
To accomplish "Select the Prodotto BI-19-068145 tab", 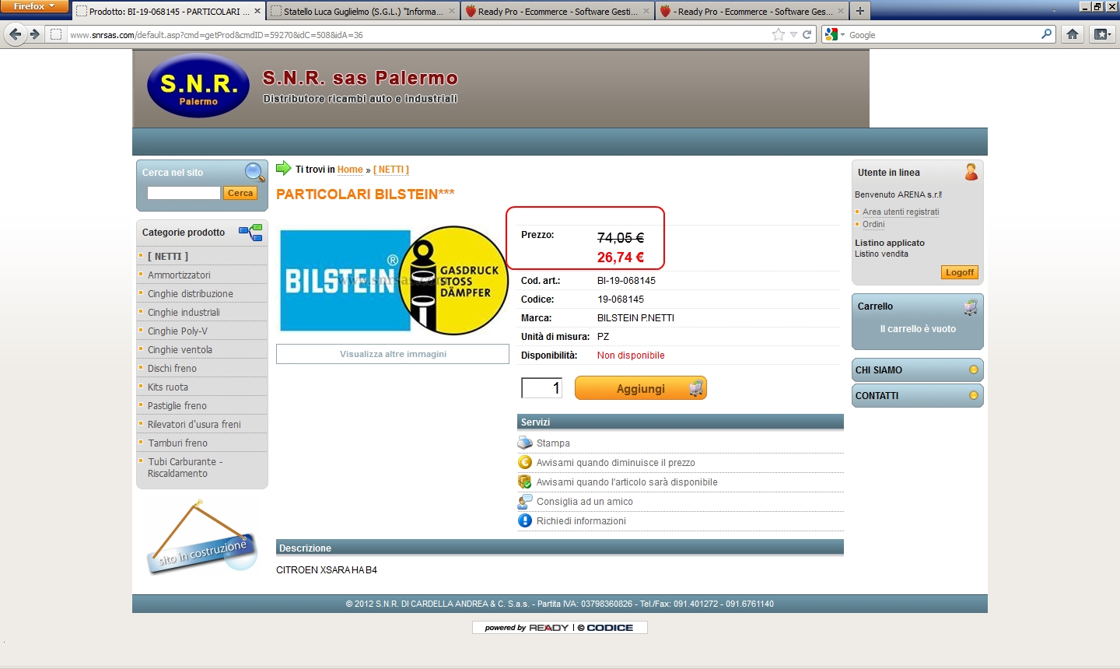I will (169, 11).
